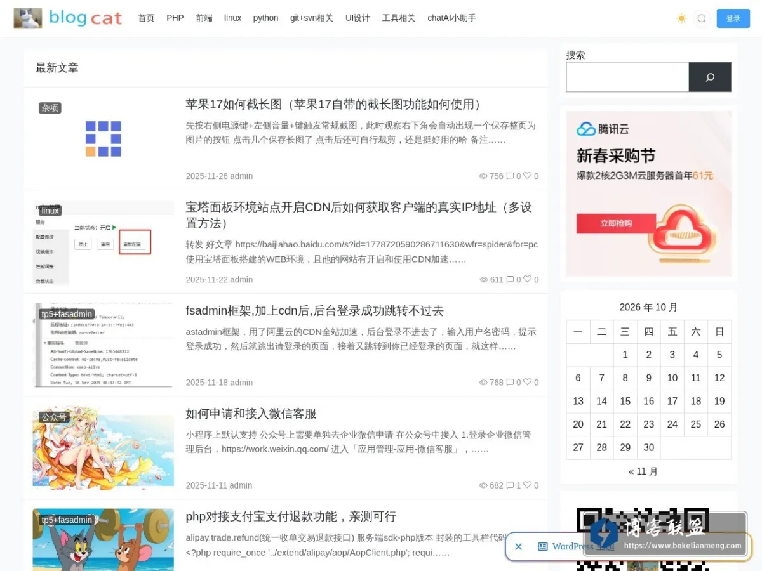762x571 pixels.
Task: Like the 苹果17 article with heart icon
Action: pos(527,176)
